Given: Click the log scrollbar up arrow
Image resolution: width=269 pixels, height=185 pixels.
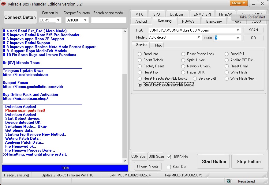Looking at the screenshot, I should tap(125, 31).
